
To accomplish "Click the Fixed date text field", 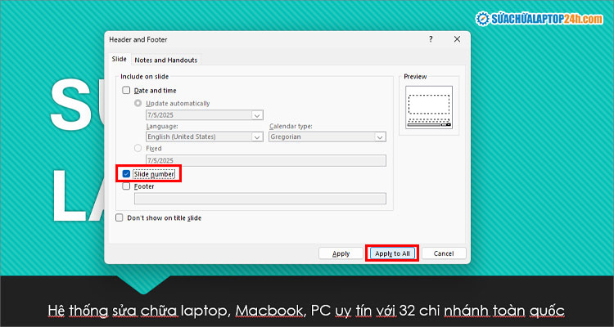I will pos(266,160).
